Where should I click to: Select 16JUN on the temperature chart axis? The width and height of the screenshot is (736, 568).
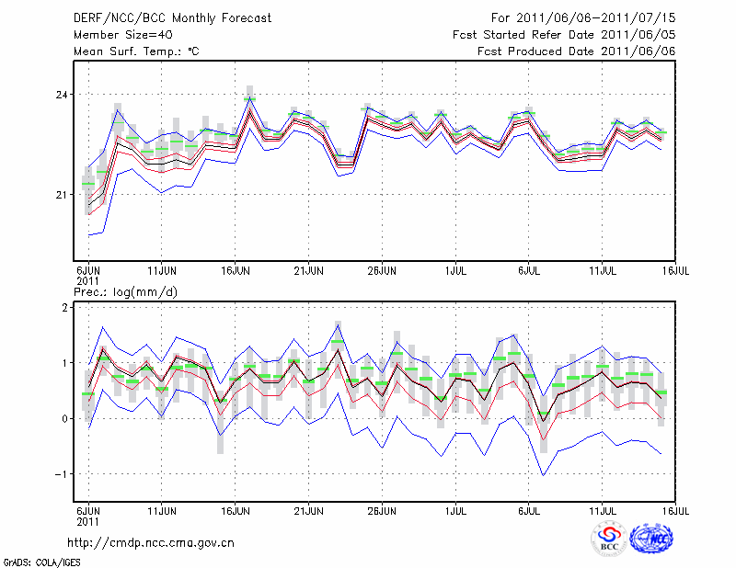click(235, 272)
